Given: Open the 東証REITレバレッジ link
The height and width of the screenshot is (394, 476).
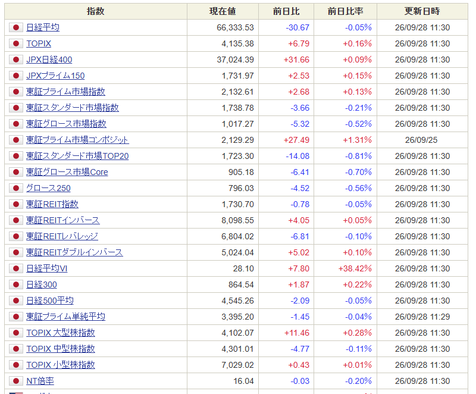Looking at the screenshot, I should click(x=62, y=237).
